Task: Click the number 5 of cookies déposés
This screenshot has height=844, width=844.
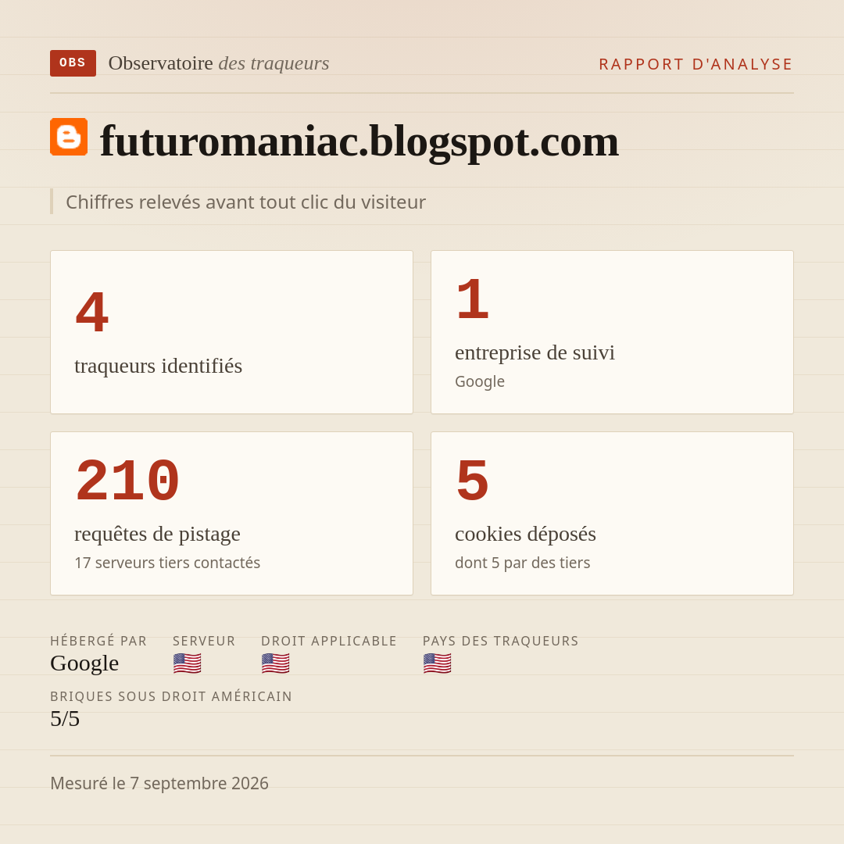Action: (x=473, y=480)
